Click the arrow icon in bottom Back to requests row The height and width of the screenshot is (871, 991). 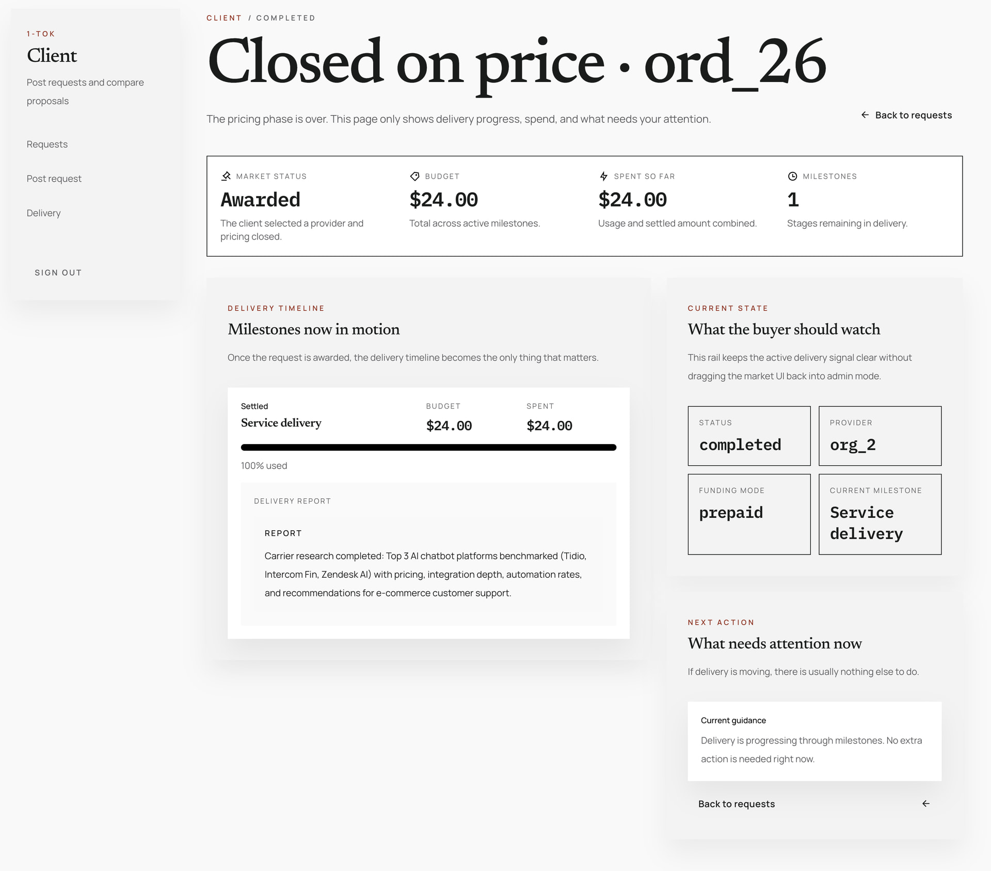(x=926, y=803)
